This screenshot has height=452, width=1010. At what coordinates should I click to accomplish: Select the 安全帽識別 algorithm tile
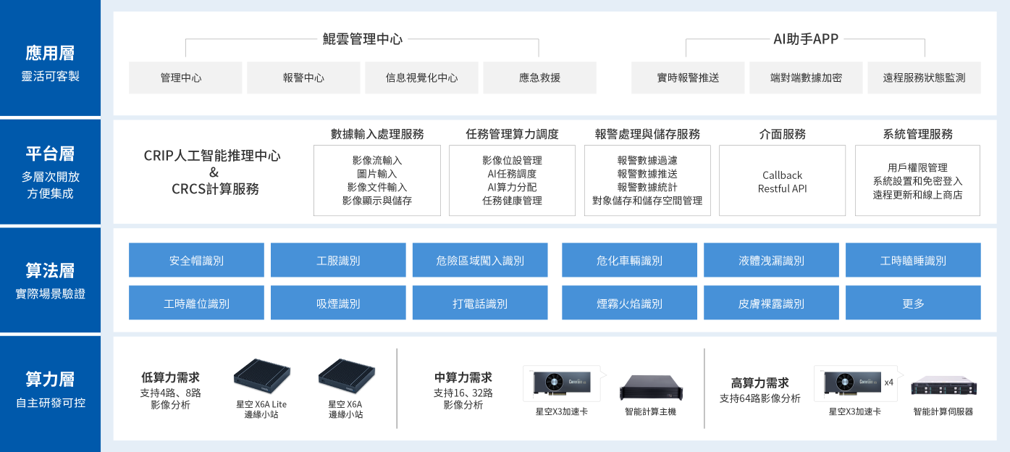[x=196, y=260]
